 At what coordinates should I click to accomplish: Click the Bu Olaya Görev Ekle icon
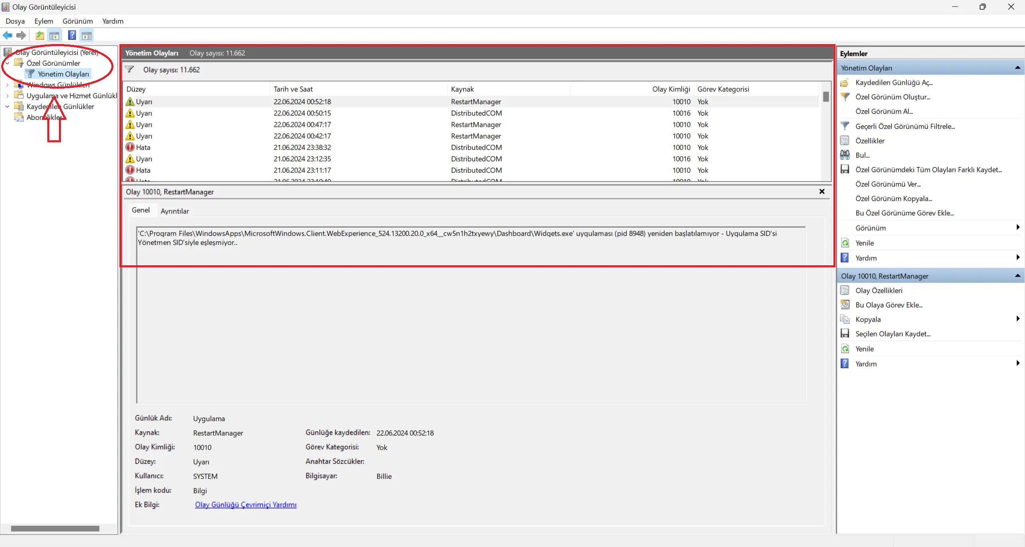[845, 305]
